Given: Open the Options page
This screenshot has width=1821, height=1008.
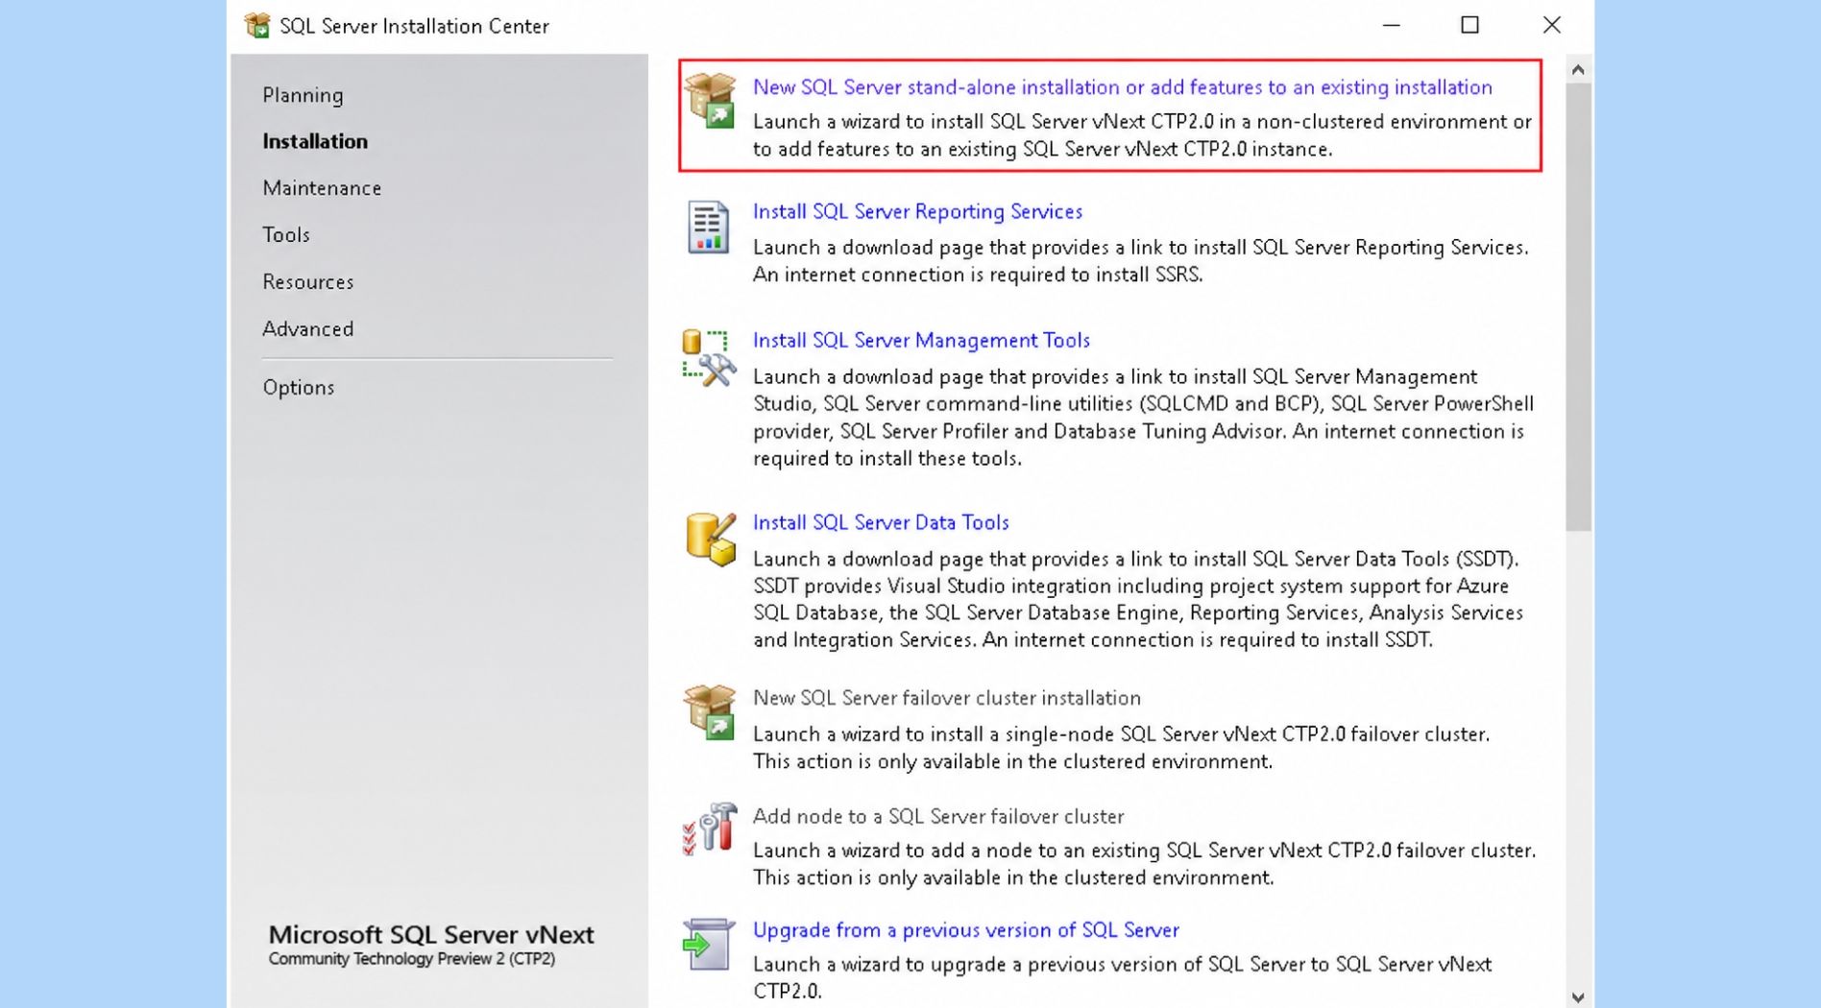Looking at the screenshot, I should [x=299, y=388].
